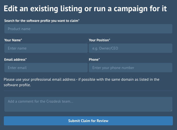Image resolution: width=177 pixels, height=130 pixels.
Task: Click the required asterisk after Phone
Action: [99, 59]
